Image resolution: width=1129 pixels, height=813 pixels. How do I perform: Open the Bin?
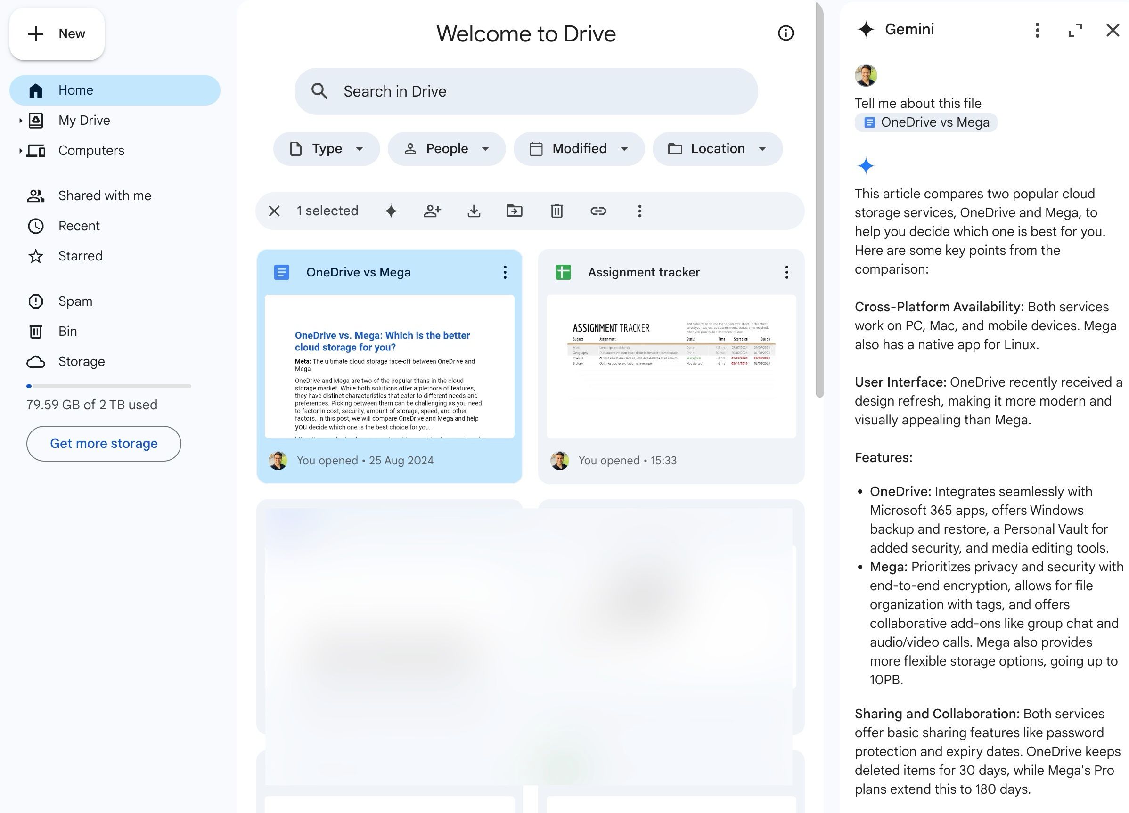click(x=68, y=331)
